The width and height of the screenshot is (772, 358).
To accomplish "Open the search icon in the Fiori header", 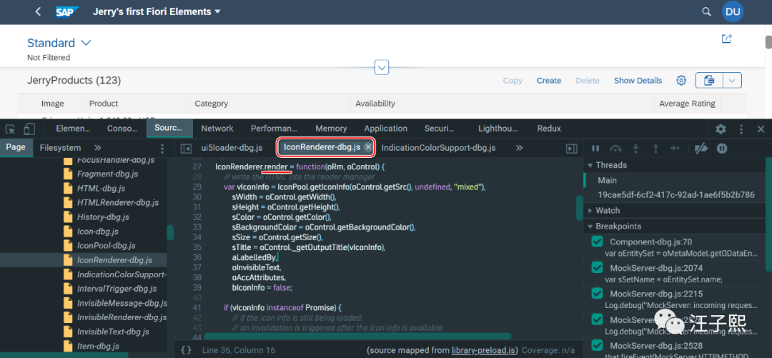I will (706, 12).
